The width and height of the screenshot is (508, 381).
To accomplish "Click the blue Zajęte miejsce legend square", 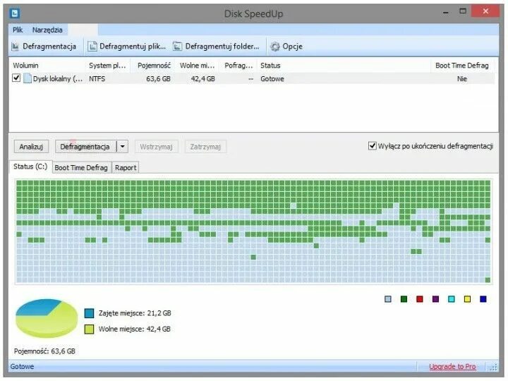I will [89, 313].
